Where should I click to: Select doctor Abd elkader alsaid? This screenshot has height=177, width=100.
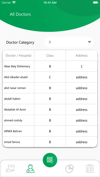50,77
